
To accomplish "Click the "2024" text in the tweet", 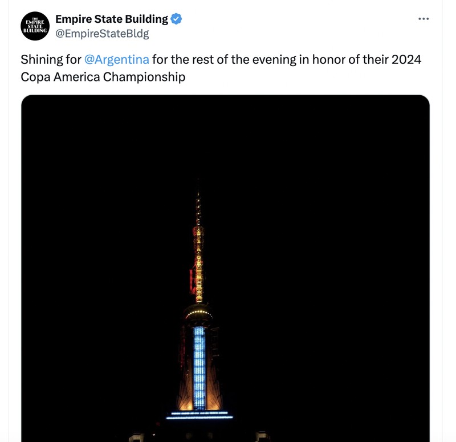I will coord(406,59).
